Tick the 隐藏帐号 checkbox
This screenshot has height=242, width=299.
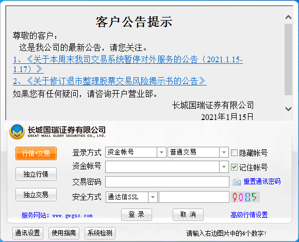tap(234, 152)
